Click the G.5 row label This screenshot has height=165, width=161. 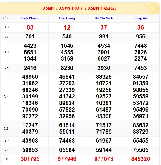(6, 68)
